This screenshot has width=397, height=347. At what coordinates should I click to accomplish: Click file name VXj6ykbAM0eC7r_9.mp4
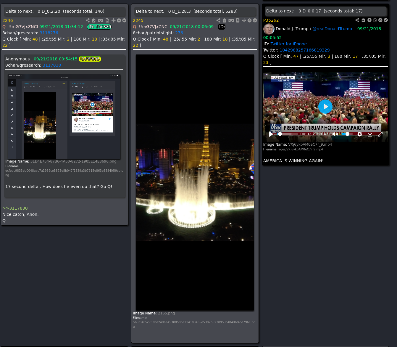click(x=310, y=144)
